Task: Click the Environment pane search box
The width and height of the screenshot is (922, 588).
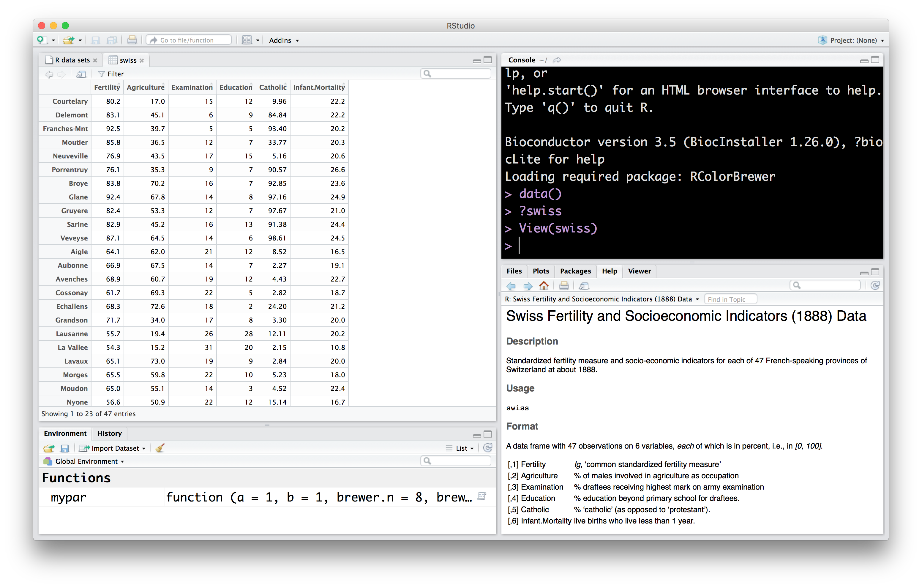Action: tap(456, 461)
